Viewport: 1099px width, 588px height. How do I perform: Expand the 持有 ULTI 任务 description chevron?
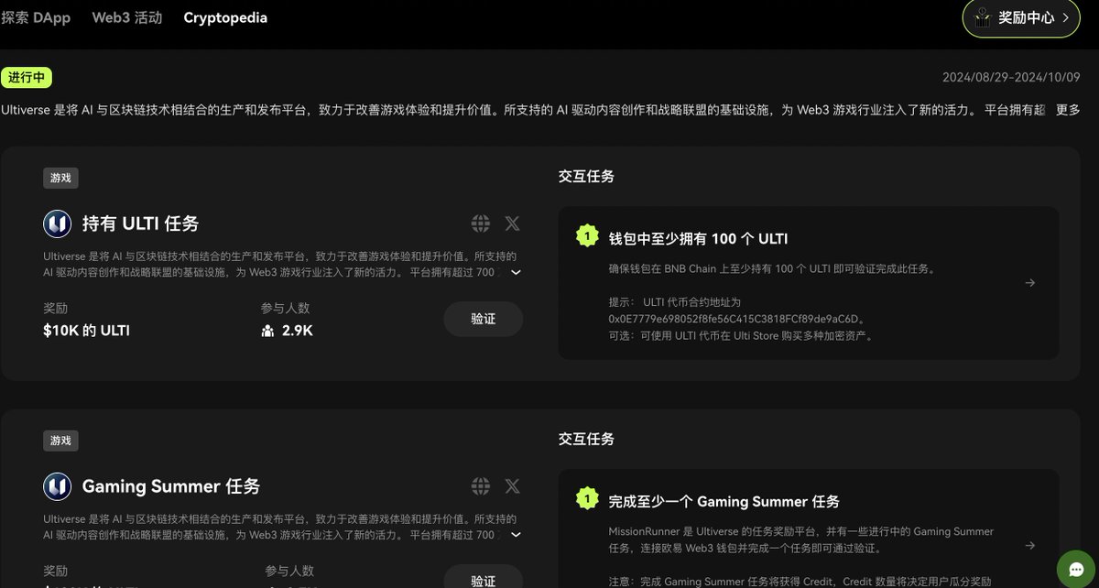click(x=516, y=273)
